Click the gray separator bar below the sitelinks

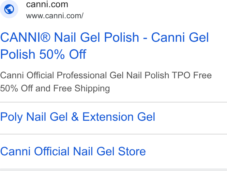tap(113, 170)
